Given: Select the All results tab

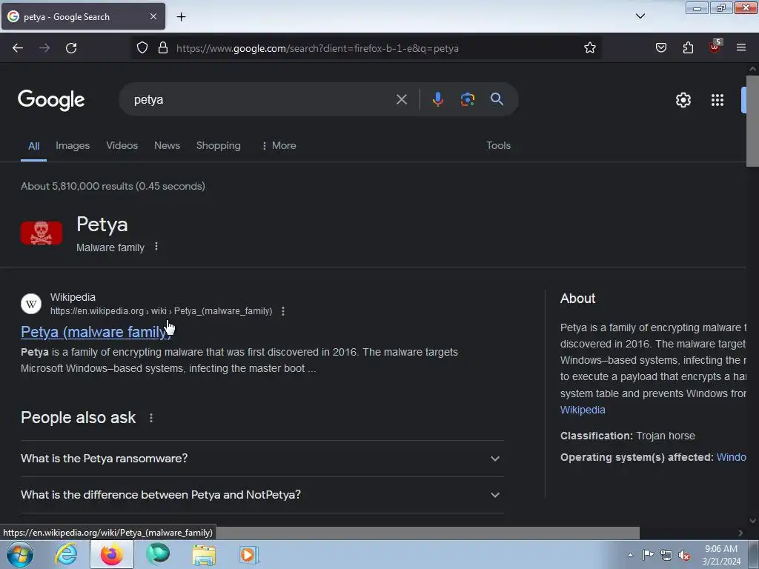Looking at the screenshot, I should point(33,146).
